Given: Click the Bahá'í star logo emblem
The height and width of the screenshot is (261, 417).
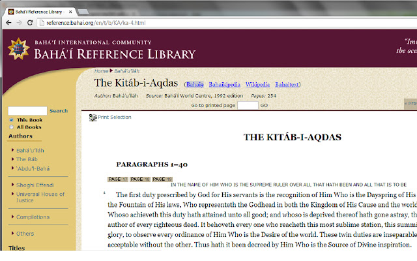Looking at the screenshot, I should [18, 49].
